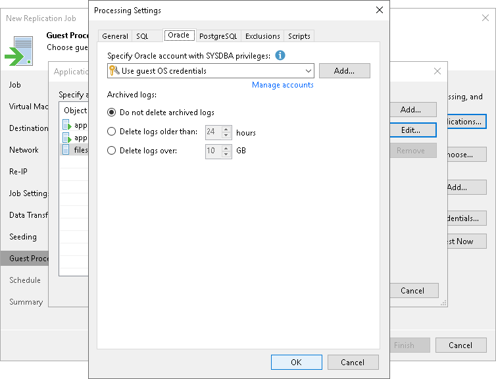
Task: Click Edit in the application options window
Action: [x=412, y=130]
